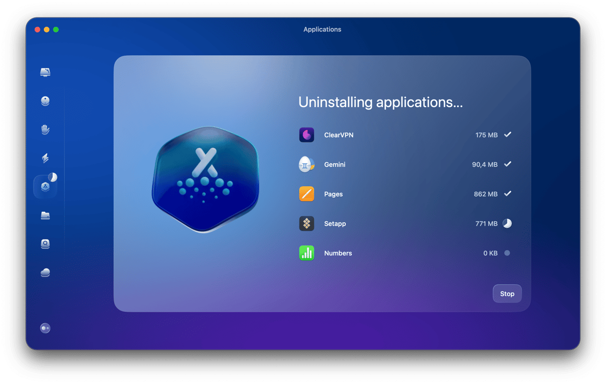The image size is (606, 384).
Task: Click the ClearVPN app name
Action: [x=339, y=135]
